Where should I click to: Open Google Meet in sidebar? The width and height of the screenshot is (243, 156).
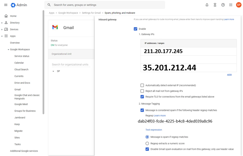pyautogui.click(x=21, y=104)
